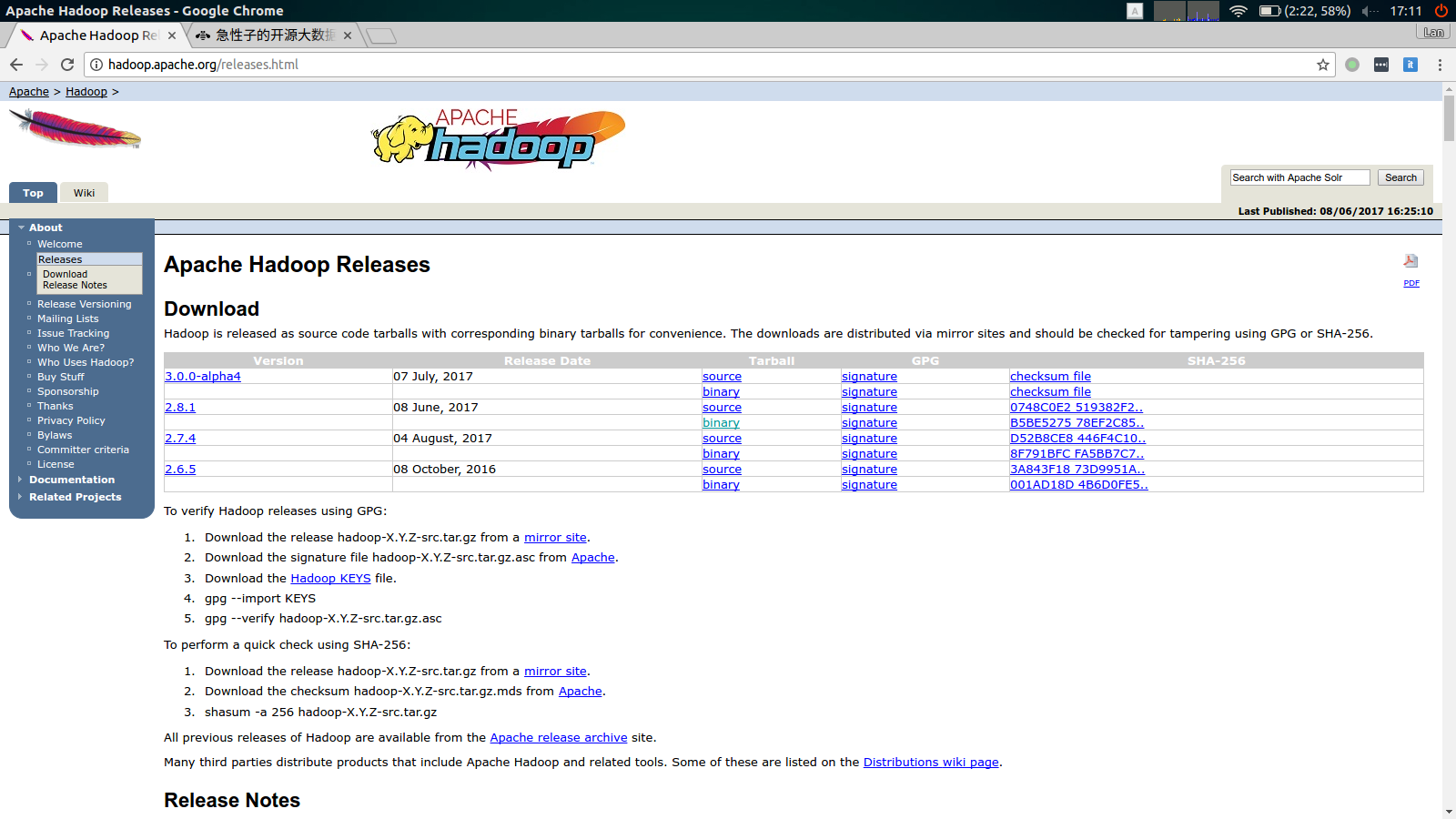1456x819 pixels.
Task: Click the clock in the top panel
Action: pos(1406,11)
